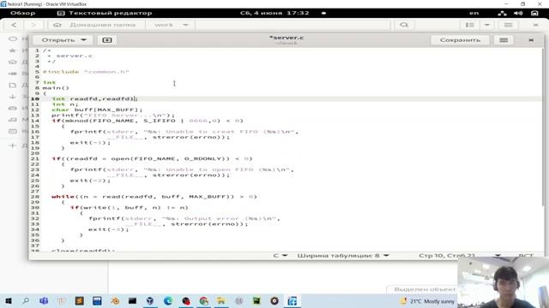The image size is (549, 308).
Task: Click the search icon in Files window
Action: tap(404, 25)
